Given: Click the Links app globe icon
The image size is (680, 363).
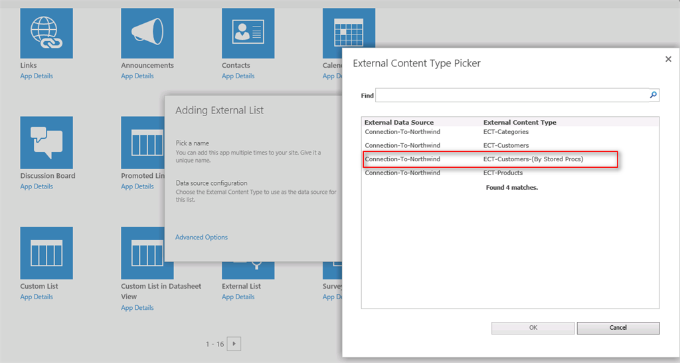Looking at the screenshot, I should tap(46, 33).
